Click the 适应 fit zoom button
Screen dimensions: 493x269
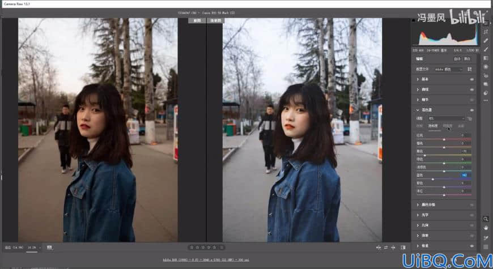(x=14, y=247)
